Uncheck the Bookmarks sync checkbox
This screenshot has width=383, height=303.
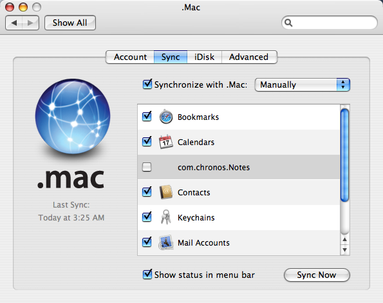click(147, 117)
